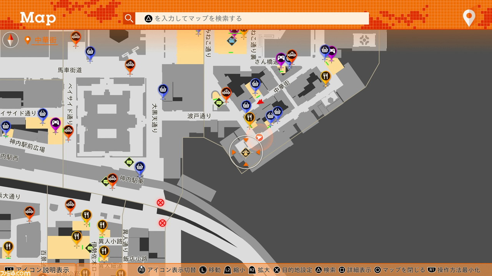Close map with マップを閉じる
This screenshot has height=276, width=492.
click(x=400, y=270)
